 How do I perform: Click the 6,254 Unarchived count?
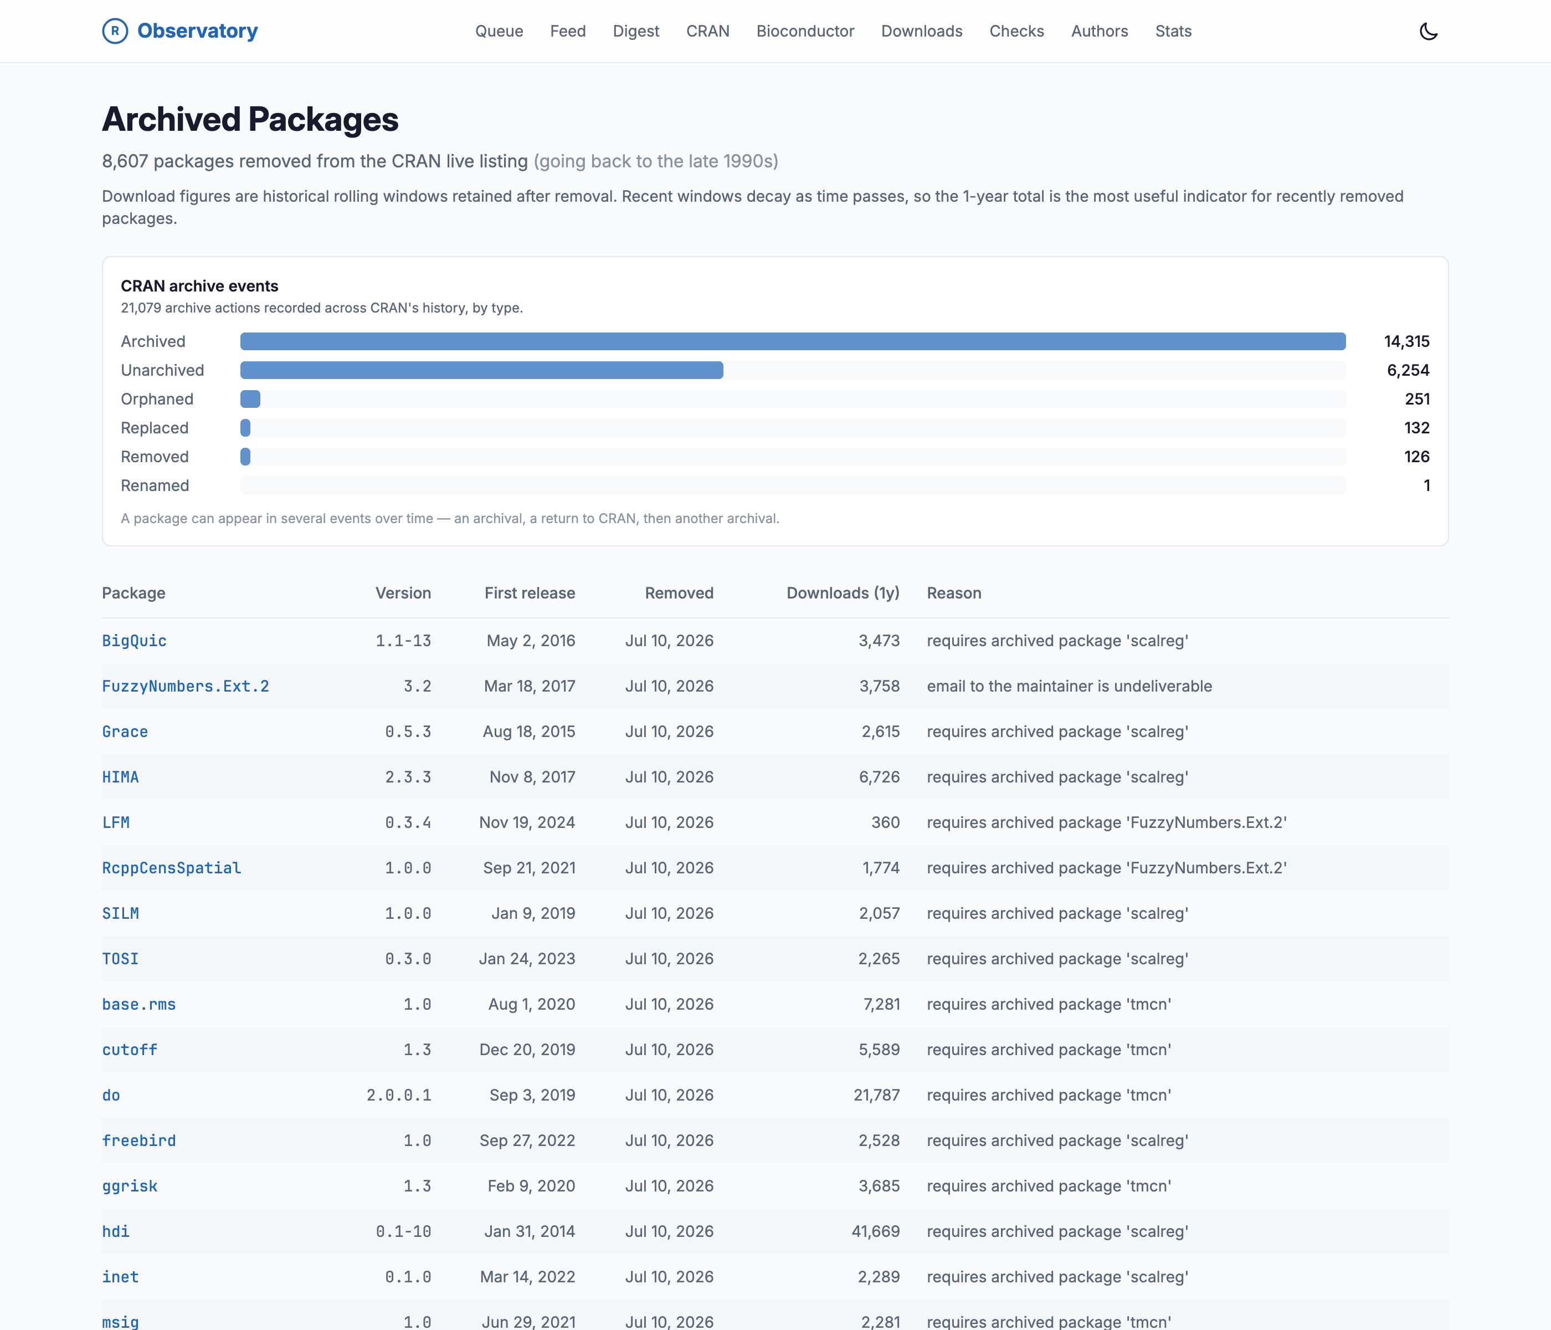pos(1408,370)
